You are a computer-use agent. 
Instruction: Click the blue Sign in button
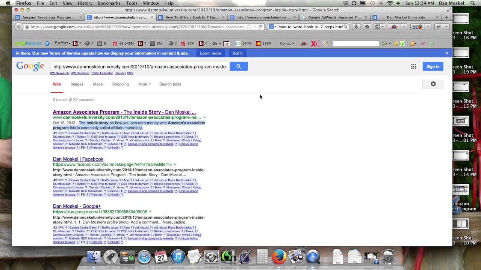coord(433,66)
